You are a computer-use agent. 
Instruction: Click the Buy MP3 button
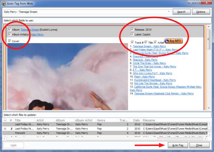[173, 41]
